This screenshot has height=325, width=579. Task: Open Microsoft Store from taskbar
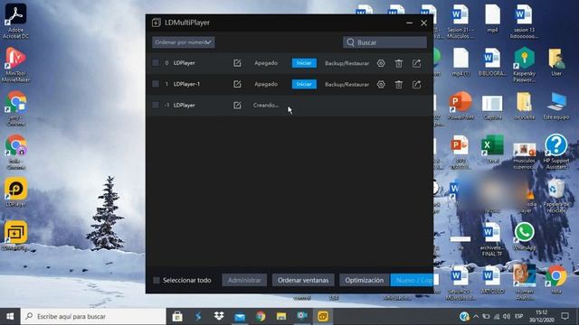pyautogui.click(x=177, y=316)
